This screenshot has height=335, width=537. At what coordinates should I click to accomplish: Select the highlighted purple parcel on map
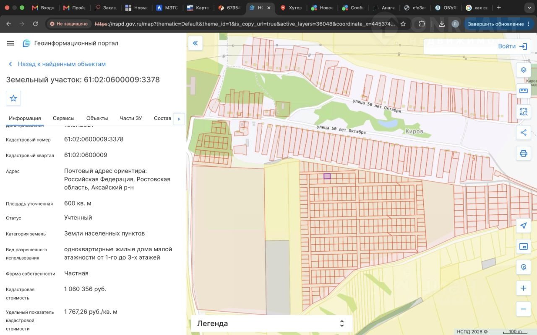tap(327, 176)
